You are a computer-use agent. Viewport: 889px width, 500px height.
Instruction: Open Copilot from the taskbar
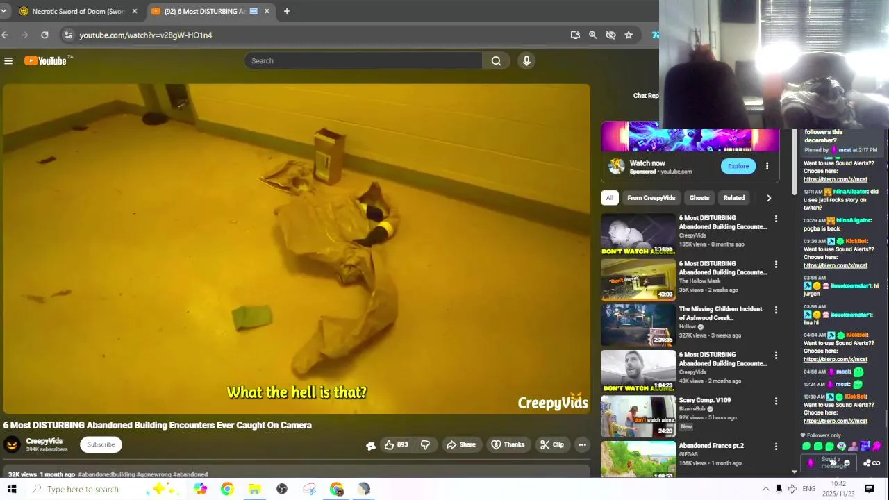200,489
